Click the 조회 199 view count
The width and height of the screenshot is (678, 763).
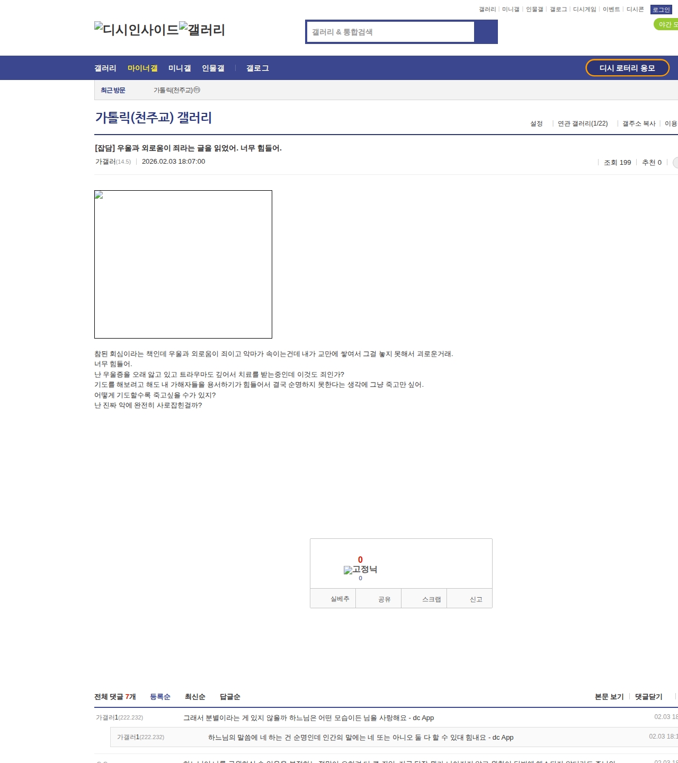tap(618, 163)
